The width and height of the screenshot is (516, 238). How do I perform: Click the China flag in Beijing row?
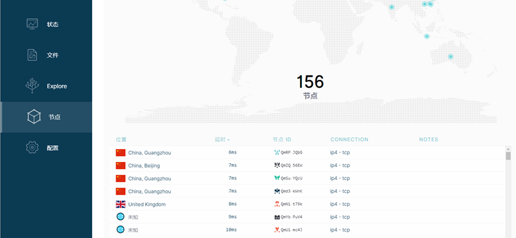point(121,165)
